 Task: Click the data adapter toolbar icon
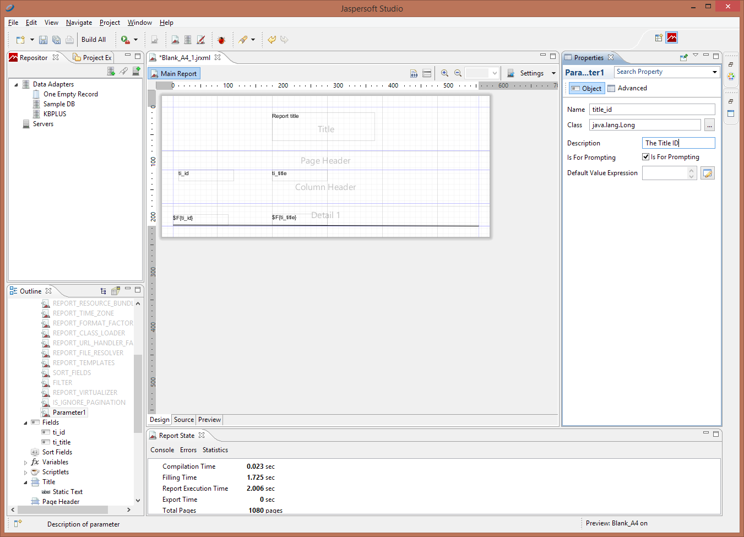tap(188, 40)
